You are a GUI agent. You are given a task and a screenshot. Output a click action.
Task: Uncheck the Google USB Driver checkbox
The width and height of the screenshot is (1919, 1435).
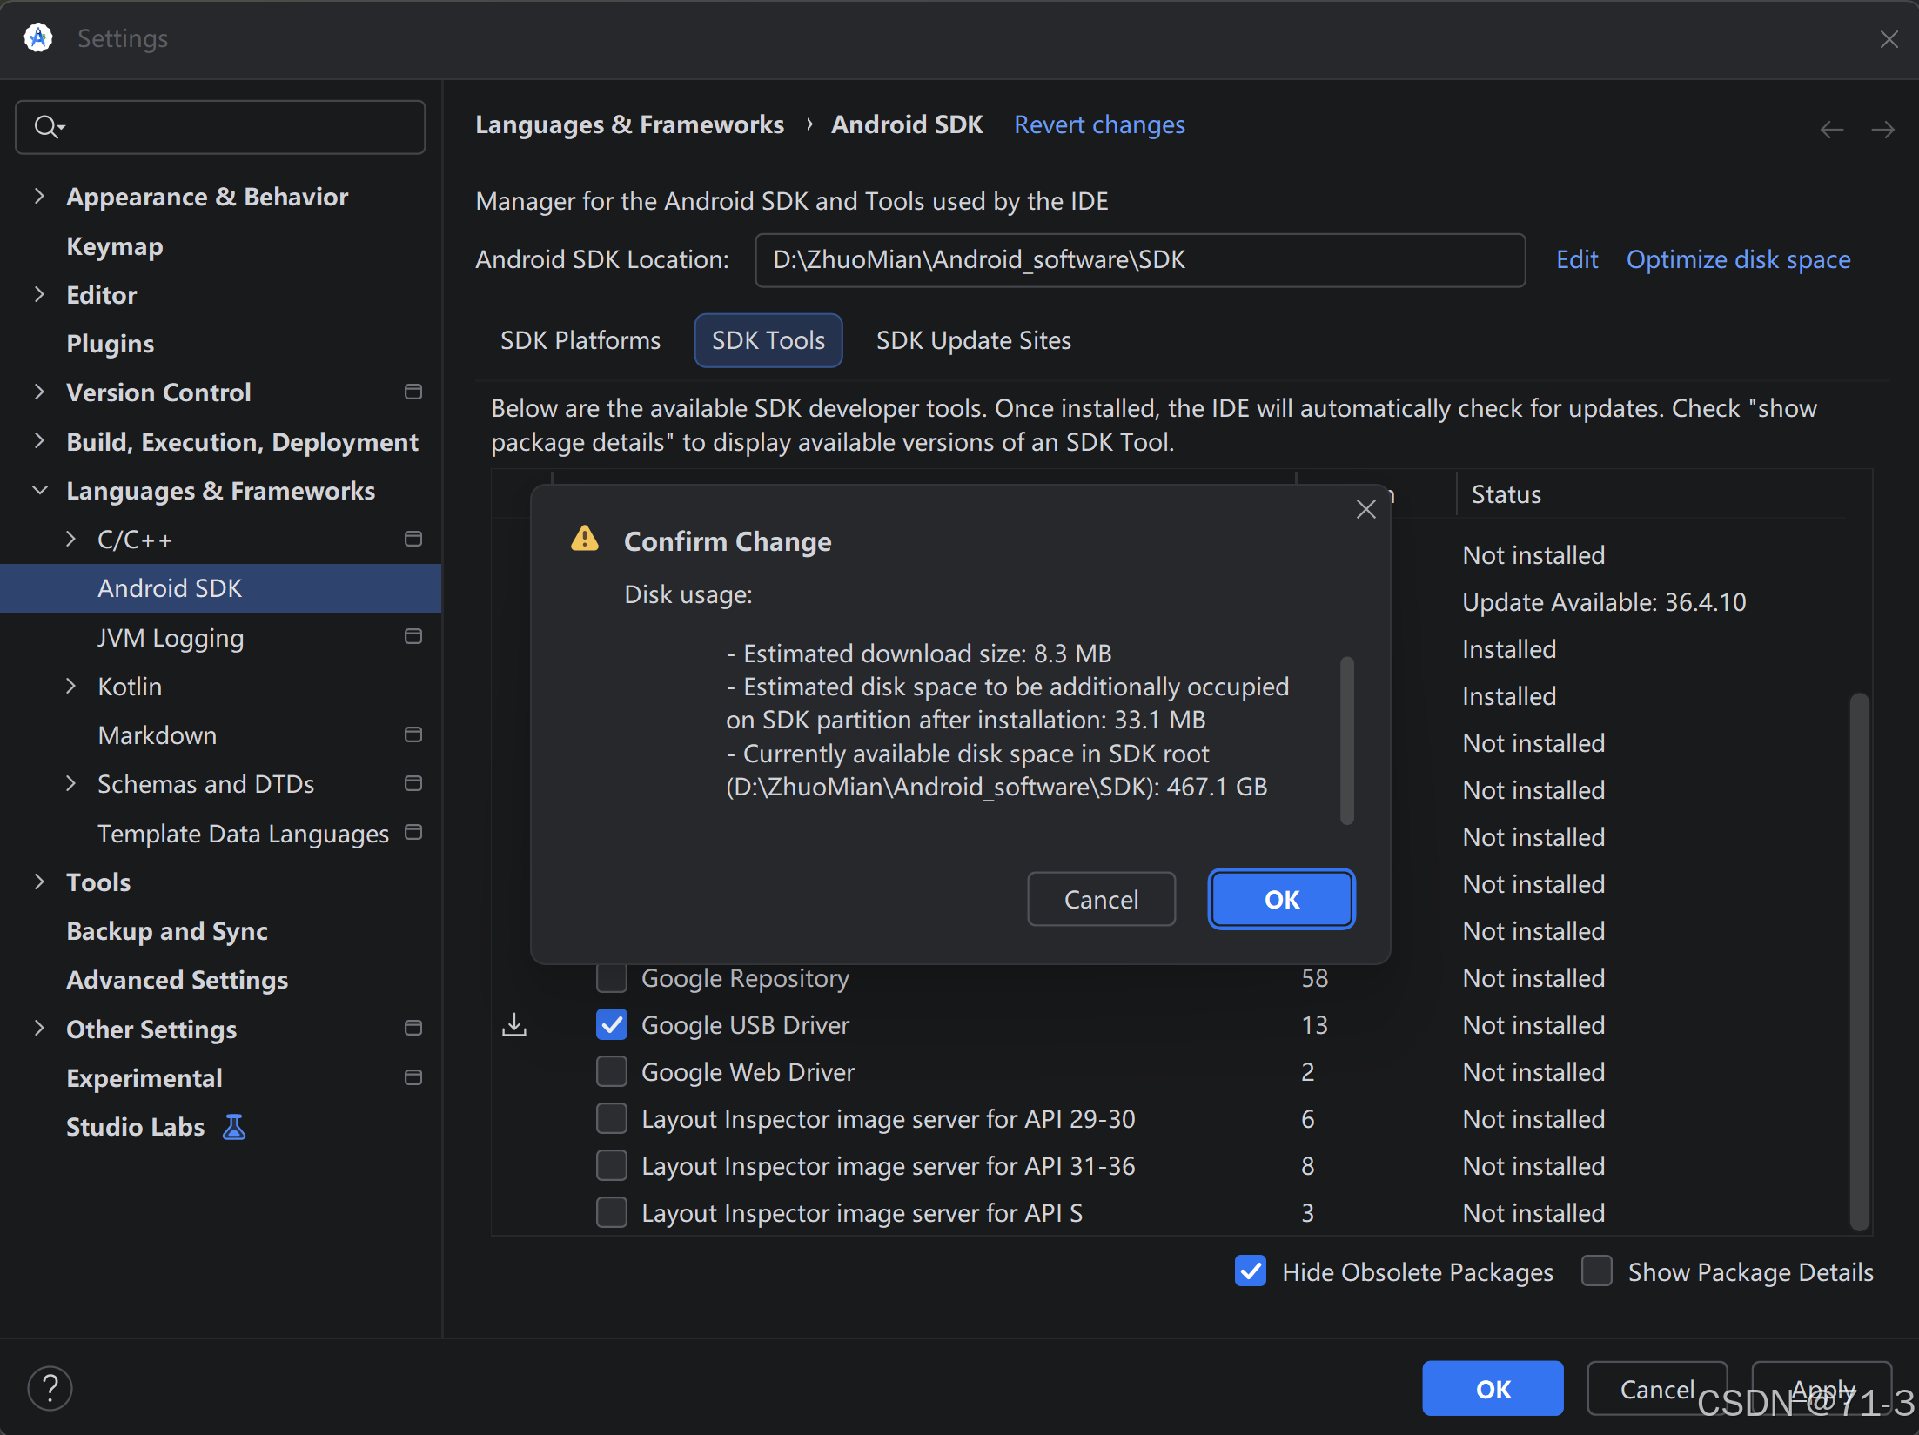[x=612, y=1025]
